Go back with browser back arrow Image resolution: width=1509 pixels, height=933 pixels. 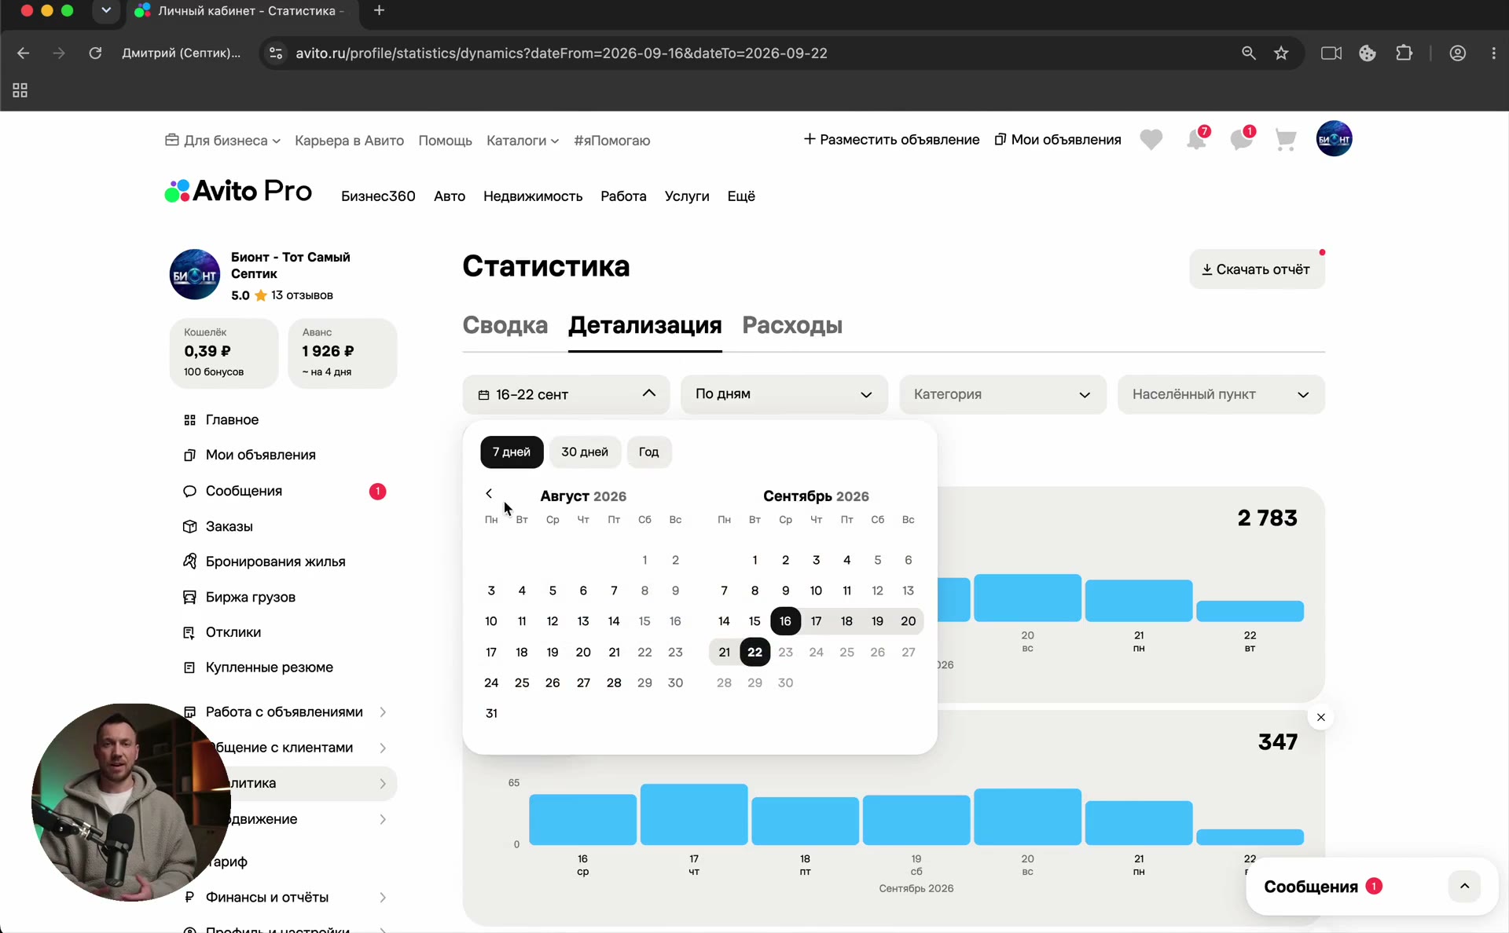tap(23, 53)
